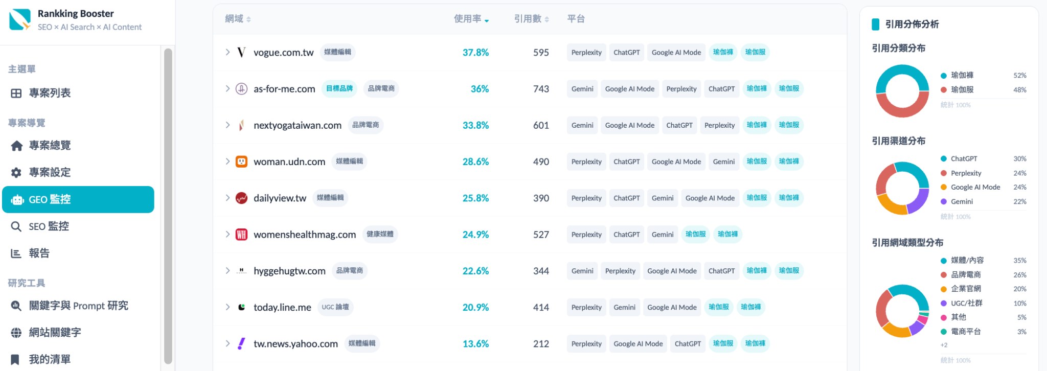Screen dimensions: 1047x371
Task: Expand the dailyview.tw row
Action: click(x=227, y=198)
